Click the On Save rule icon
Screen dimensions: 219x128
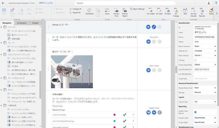(x=167, y=10)
